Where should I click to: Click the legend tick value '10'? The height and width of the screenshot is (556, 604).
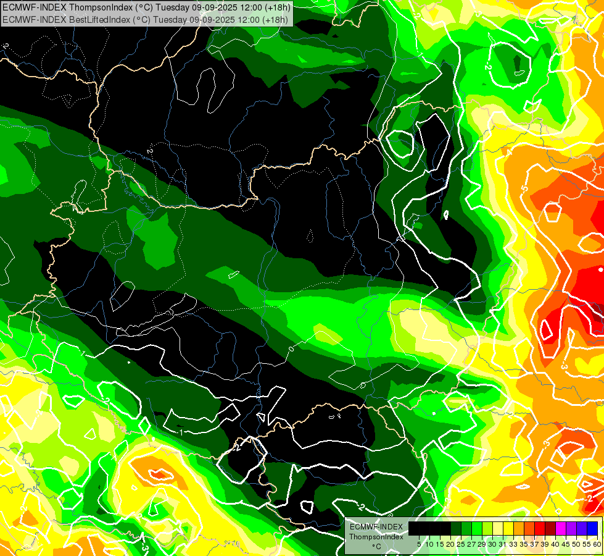click(x=429, y=544)
